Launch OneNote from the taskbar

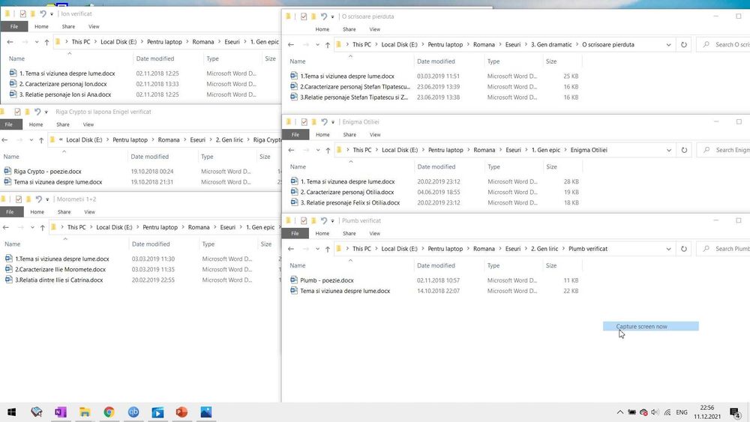[x=60, y=412]
